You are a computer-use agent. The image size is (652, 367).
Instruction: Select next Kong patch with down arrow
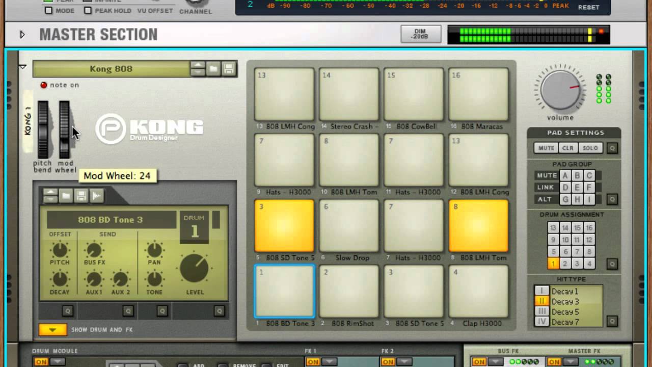198,72
